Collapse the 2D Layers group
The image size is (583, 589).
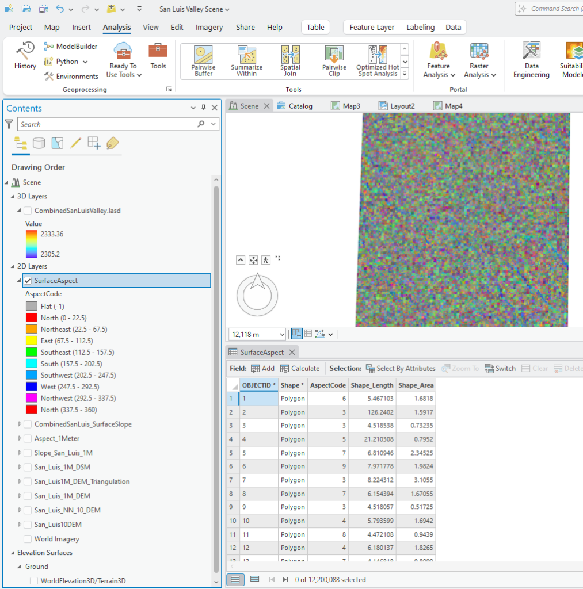[x=6, y=266]
